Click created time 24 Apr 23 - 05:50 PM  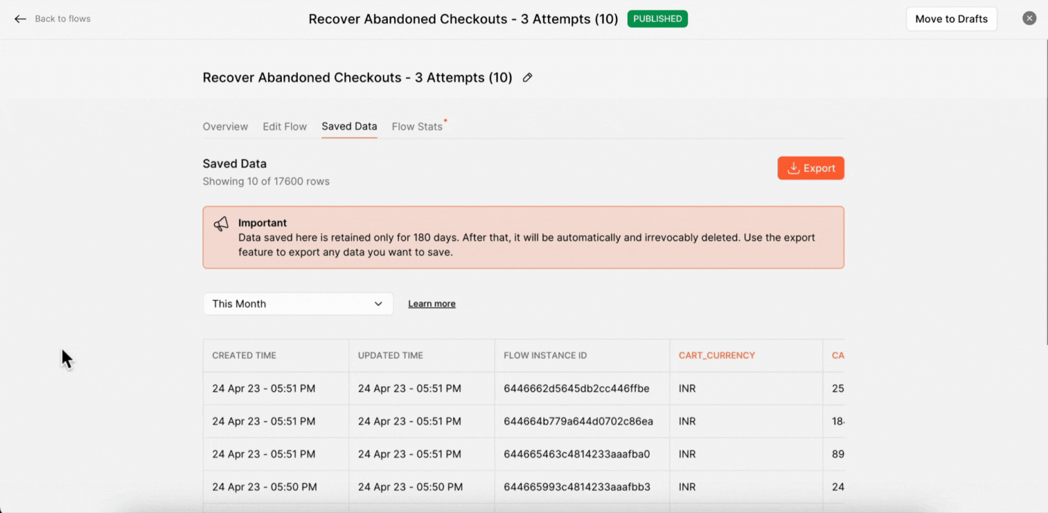[x=264, y=487]
